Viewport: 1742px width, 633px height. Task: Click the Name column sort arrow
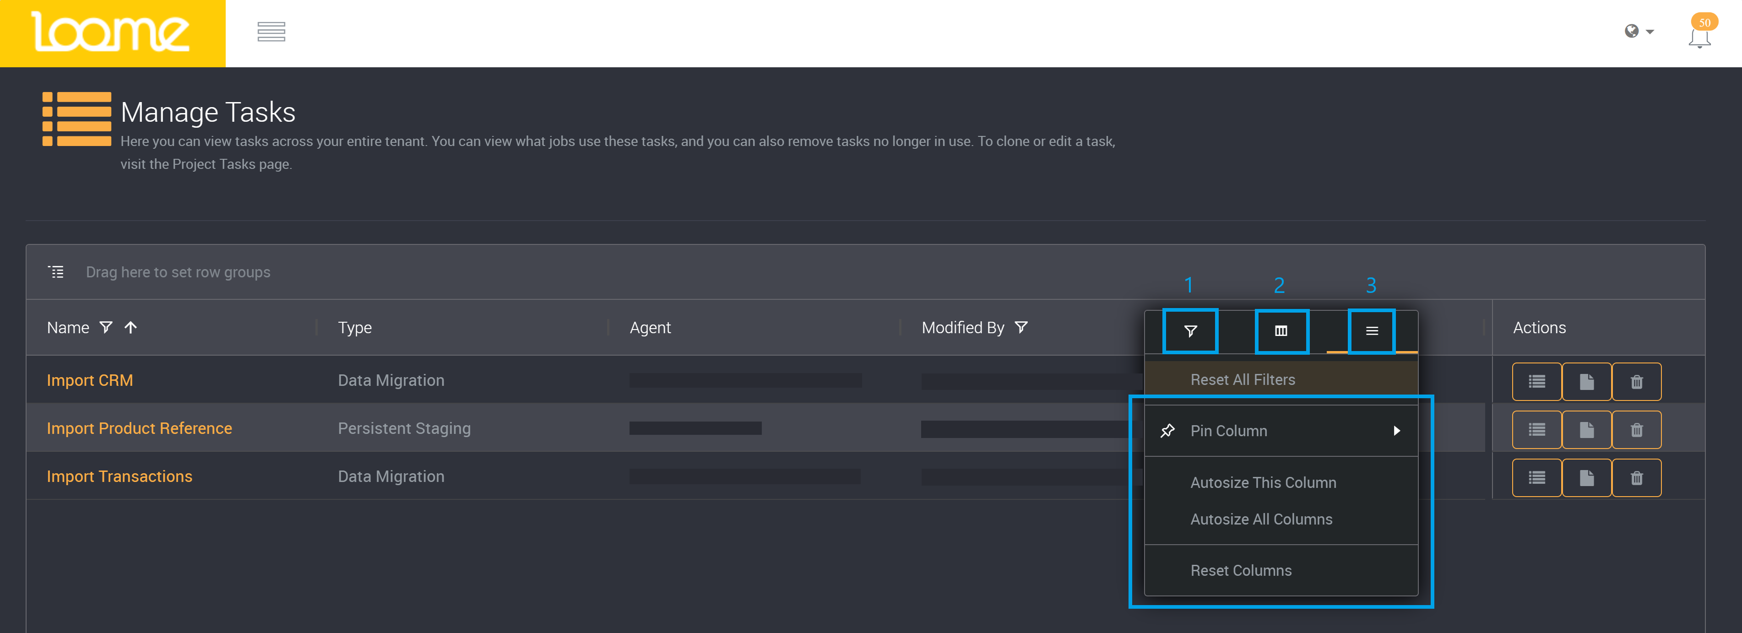[x=131, y=327]
